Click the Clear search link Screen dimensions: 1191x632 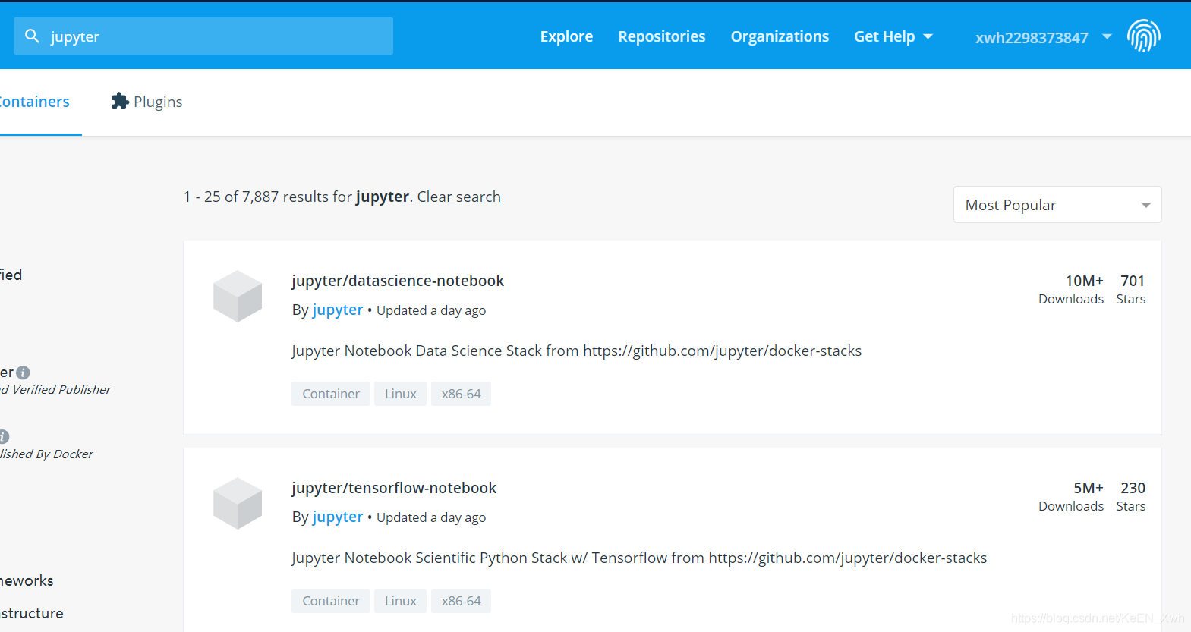click(x=458, y=197)
